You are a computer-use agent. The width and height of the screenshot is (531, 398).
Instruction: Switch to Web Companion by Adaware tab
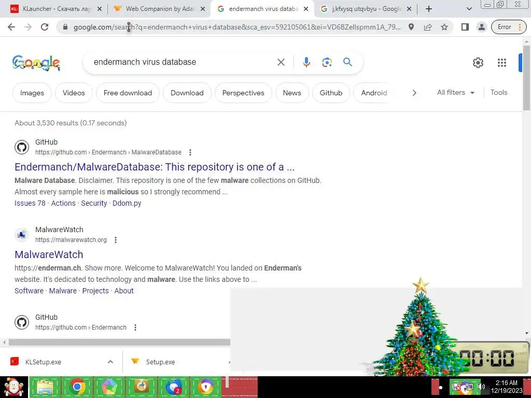pos(160,9)
